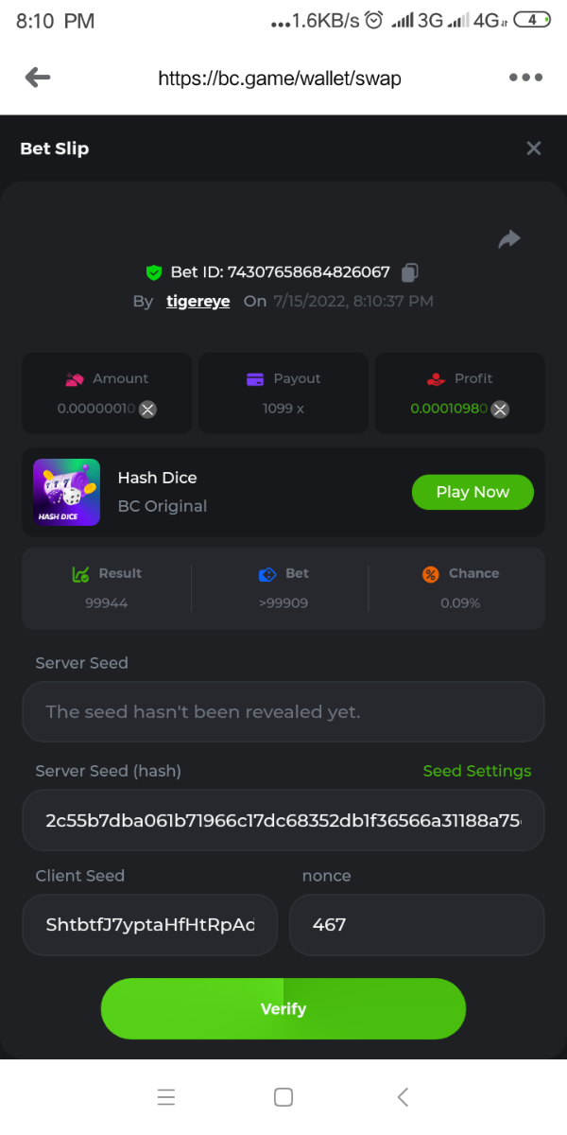This screenshot has width=567, height=1135.
Task: Tap the Client Seed field
Action: [149, 924]
